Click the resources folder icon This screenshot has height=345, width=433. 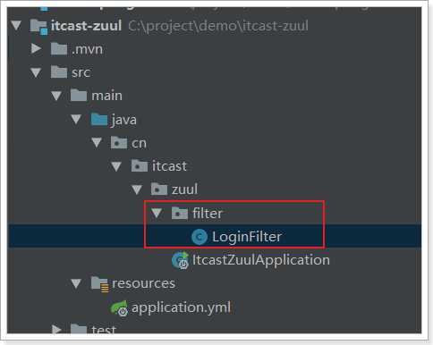[99, 284]
